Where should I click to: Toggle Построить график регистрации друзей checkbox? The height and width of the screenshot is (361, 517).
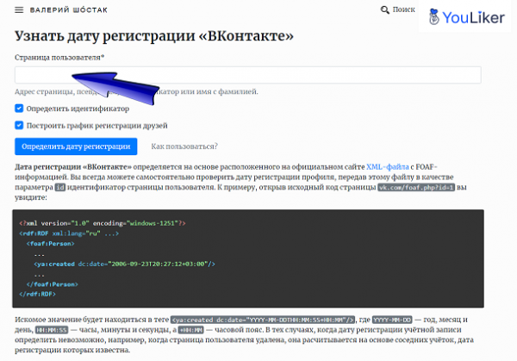pos(19,125)
